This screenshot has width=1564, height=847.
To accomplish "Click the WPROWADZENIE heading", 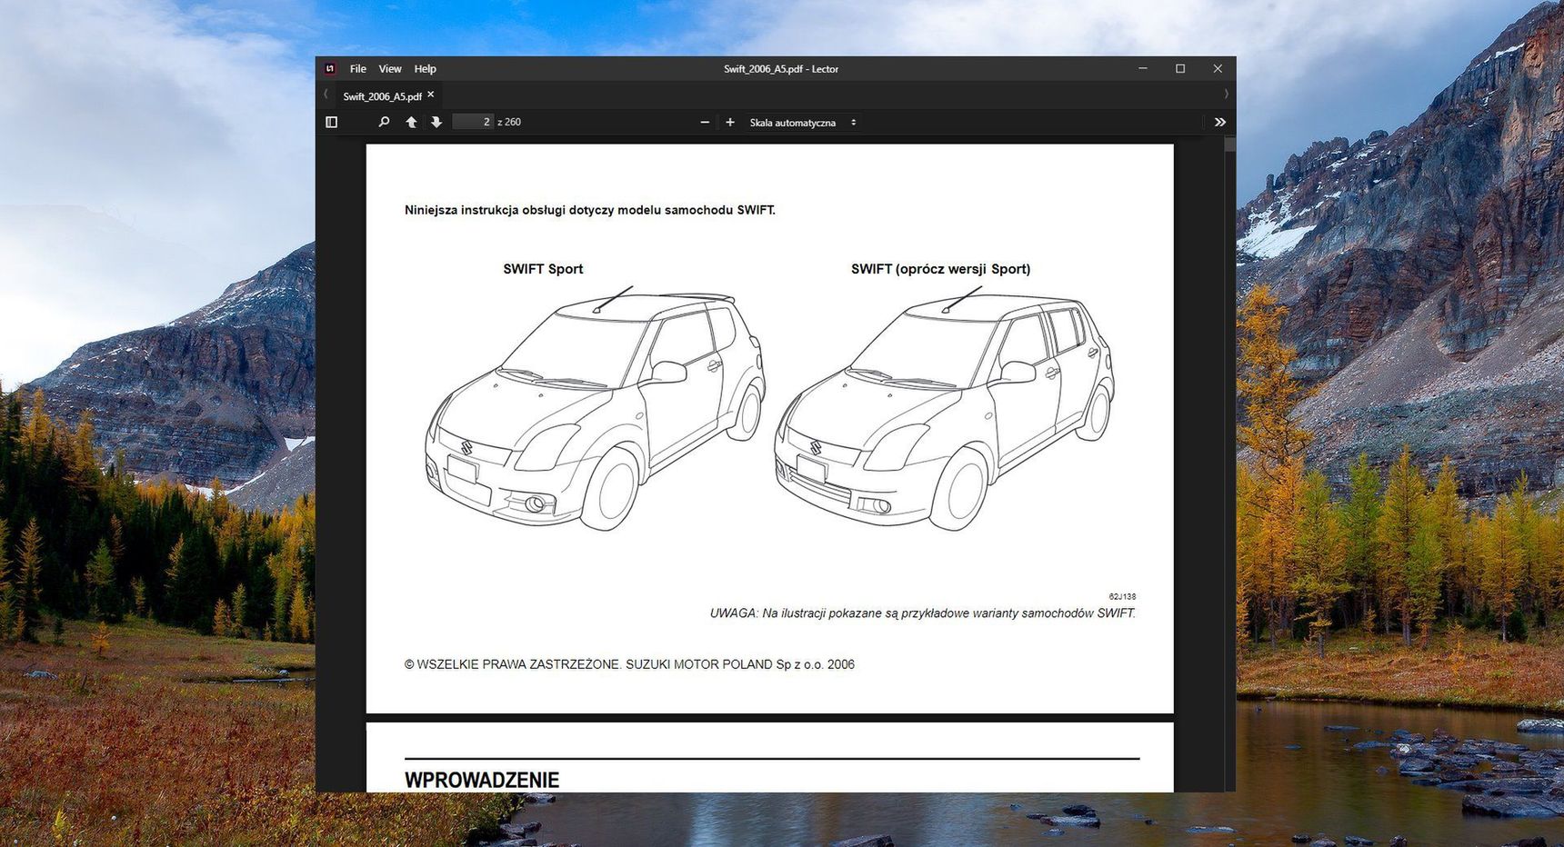I will 482,780.
